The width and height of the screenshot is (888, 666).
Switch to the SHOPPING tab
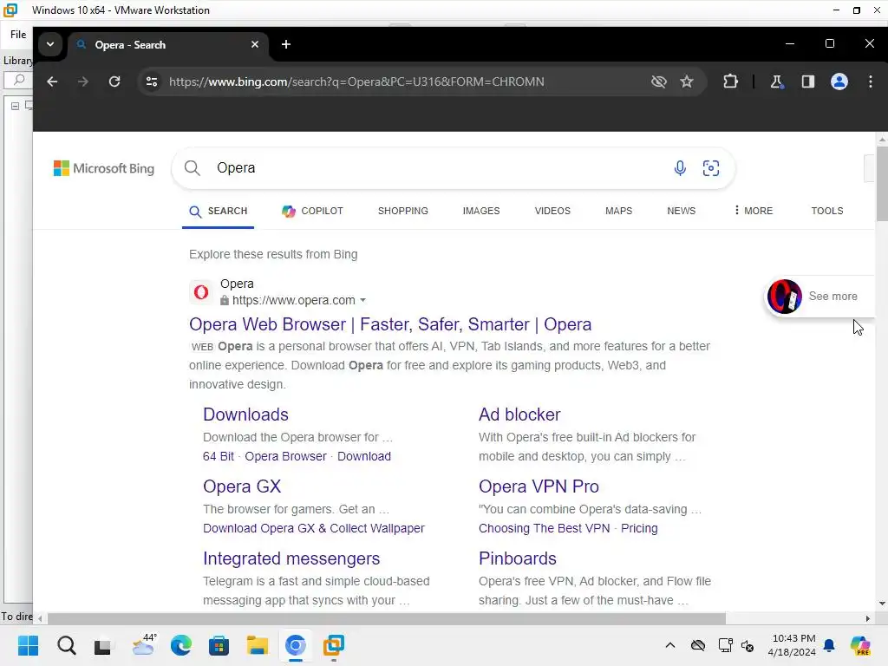click(x=403, y=211)
